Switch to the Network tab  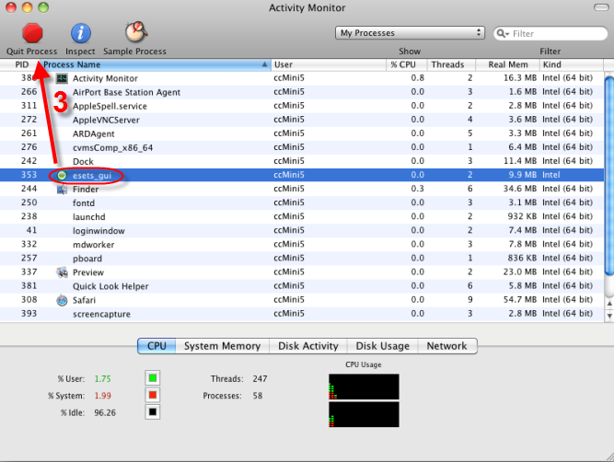[447, 346]
